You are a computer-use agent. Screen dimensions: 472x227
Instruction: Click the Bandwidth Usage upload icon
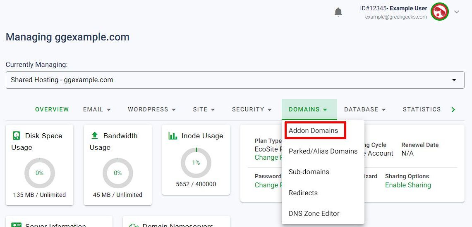pos(95,136)
